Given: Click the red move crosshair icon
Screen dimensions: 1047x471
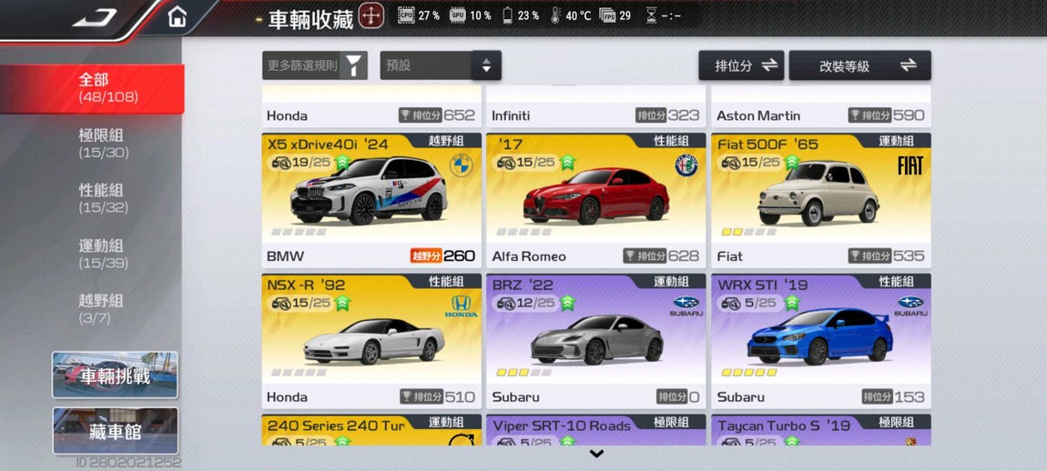Looking at the screenshot, I should tap(371, 15).
